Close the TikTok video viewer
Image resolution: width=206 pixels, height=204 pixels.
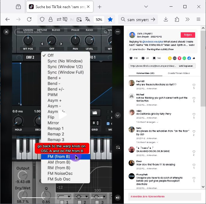click(x=6, y=31)
